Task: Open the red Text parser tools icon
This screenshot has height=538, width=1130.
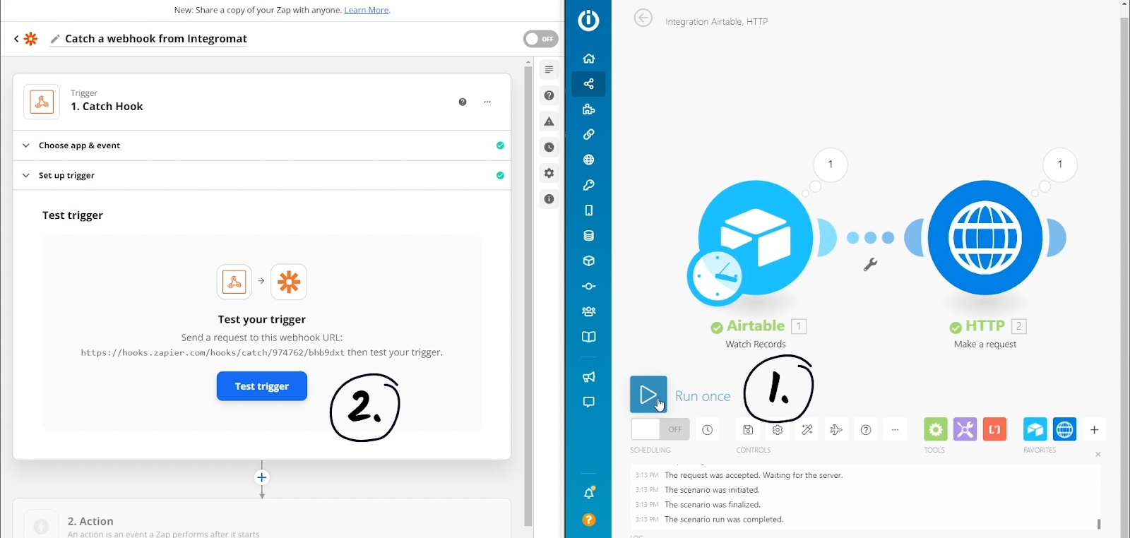Action: [994, 429]
